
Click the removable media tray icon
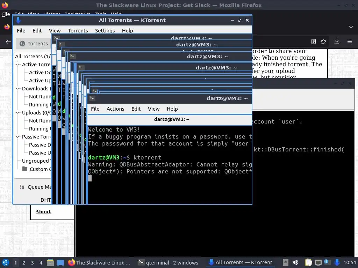(x=285, y=262)
